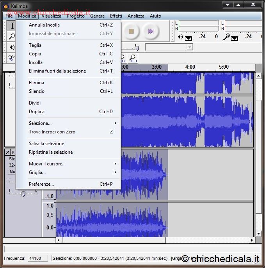Choose Preferenze... from the Modifica menu
265x268 pixels.
41,184
